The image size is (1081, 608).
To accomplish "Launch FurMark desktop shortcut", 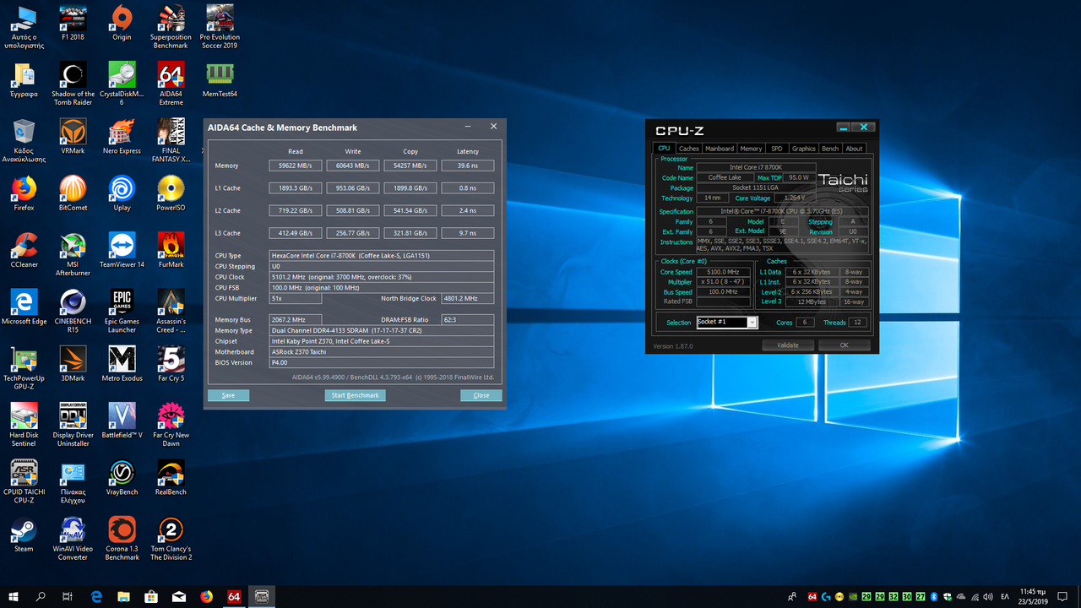I will (x=171, y=250).
